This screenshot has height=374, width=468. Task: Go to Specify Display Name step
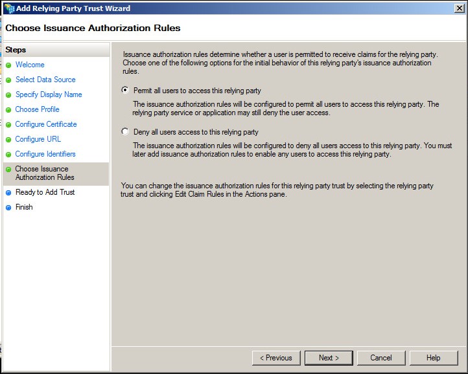(x=49, y=94)
